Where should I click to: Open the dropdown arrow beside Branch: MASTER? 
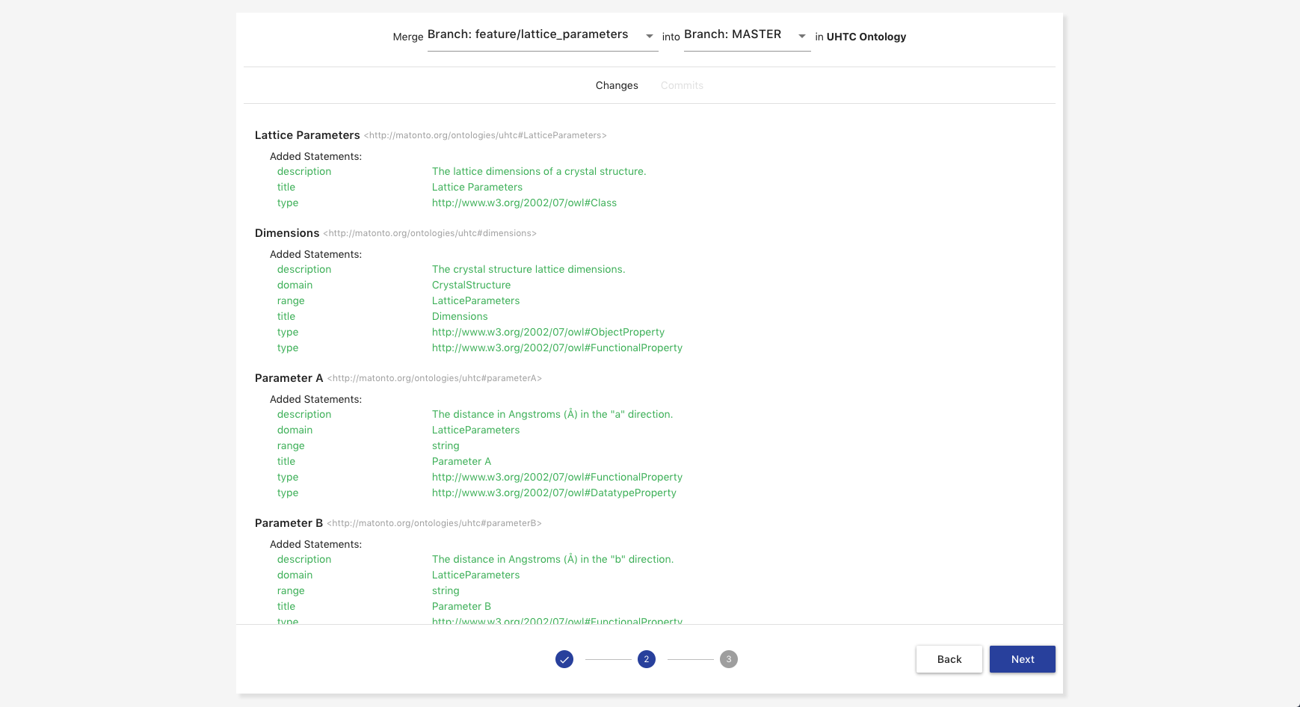pyautogui.click(x=802, y=36)
